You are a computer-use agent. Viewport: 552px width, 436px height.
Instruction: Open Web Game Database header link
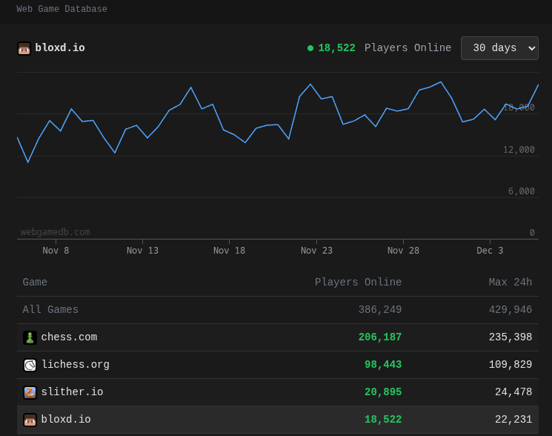61,9
